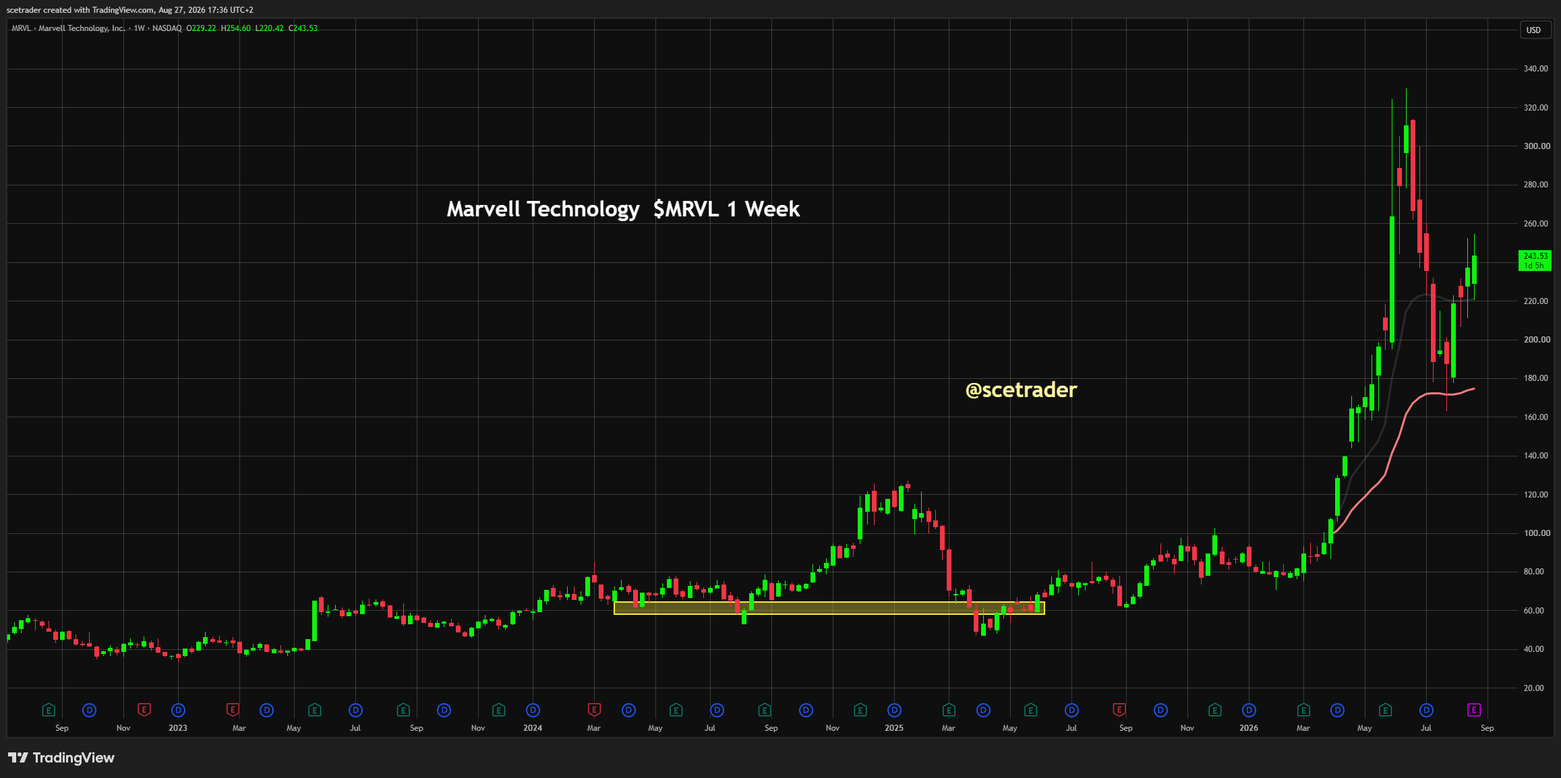Image resolution: width=1561 pixels, height=778 pixels.
Task: Click the dividend marker above the 2025 label
Action: (894, 710)
